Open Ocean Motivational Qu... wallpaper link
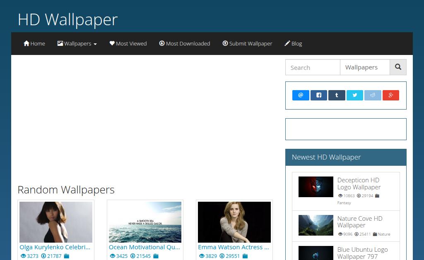The width and height of the screenshot is (424, 260). (145, 247)
